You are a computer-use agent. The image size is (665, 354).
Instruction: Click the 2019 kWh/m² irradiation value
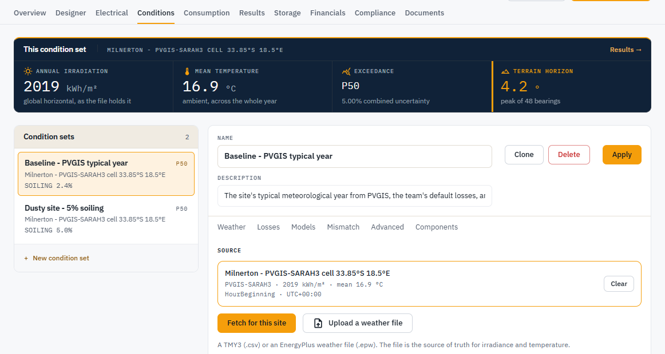pyautogui.click(x=60, y=87)
